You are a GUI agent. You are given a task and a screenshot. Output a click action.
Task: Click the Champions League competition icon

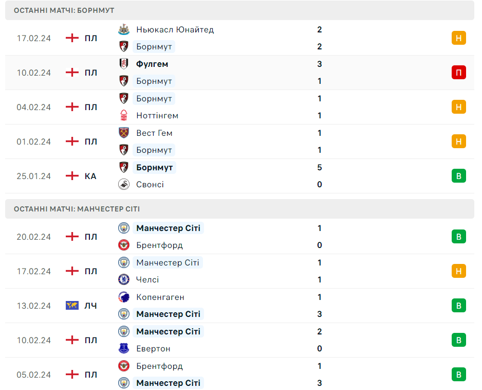click(x=72, y=306)
